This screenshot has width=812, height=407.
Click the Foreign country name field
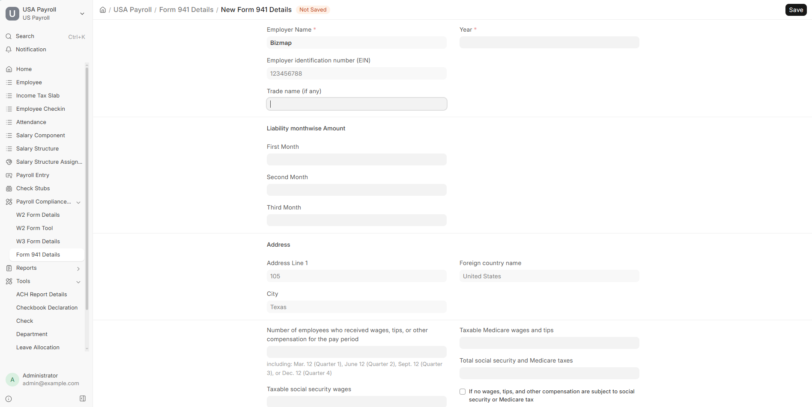tap(549, 276)
